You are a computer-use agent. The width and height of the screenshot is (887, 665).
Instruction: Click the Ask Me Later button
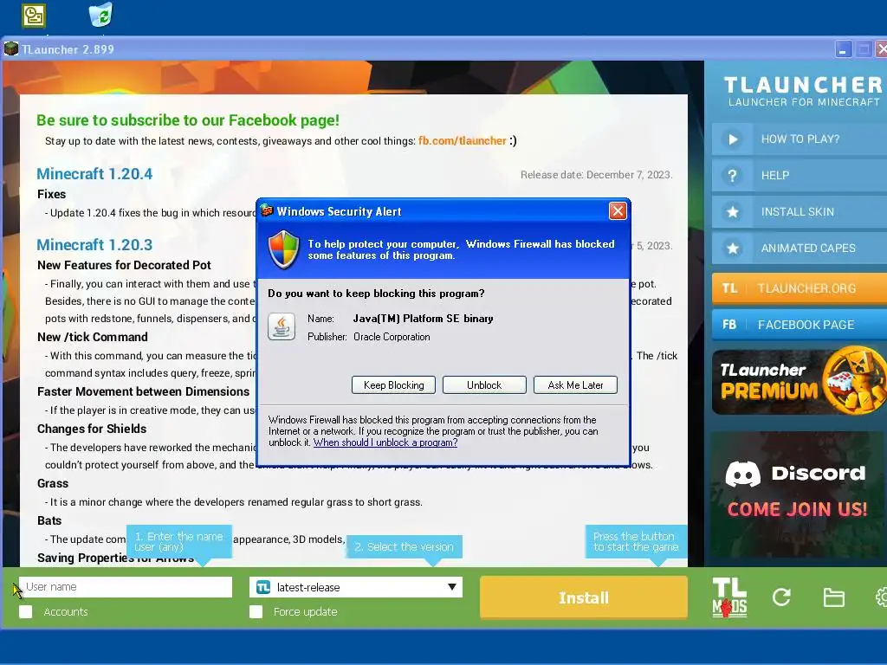pos(575,385)
